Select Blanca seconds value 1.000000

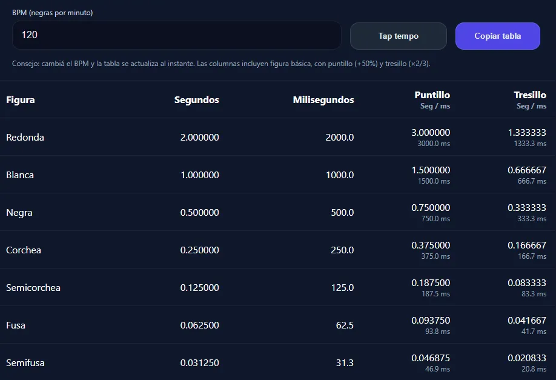coord(200,175)
